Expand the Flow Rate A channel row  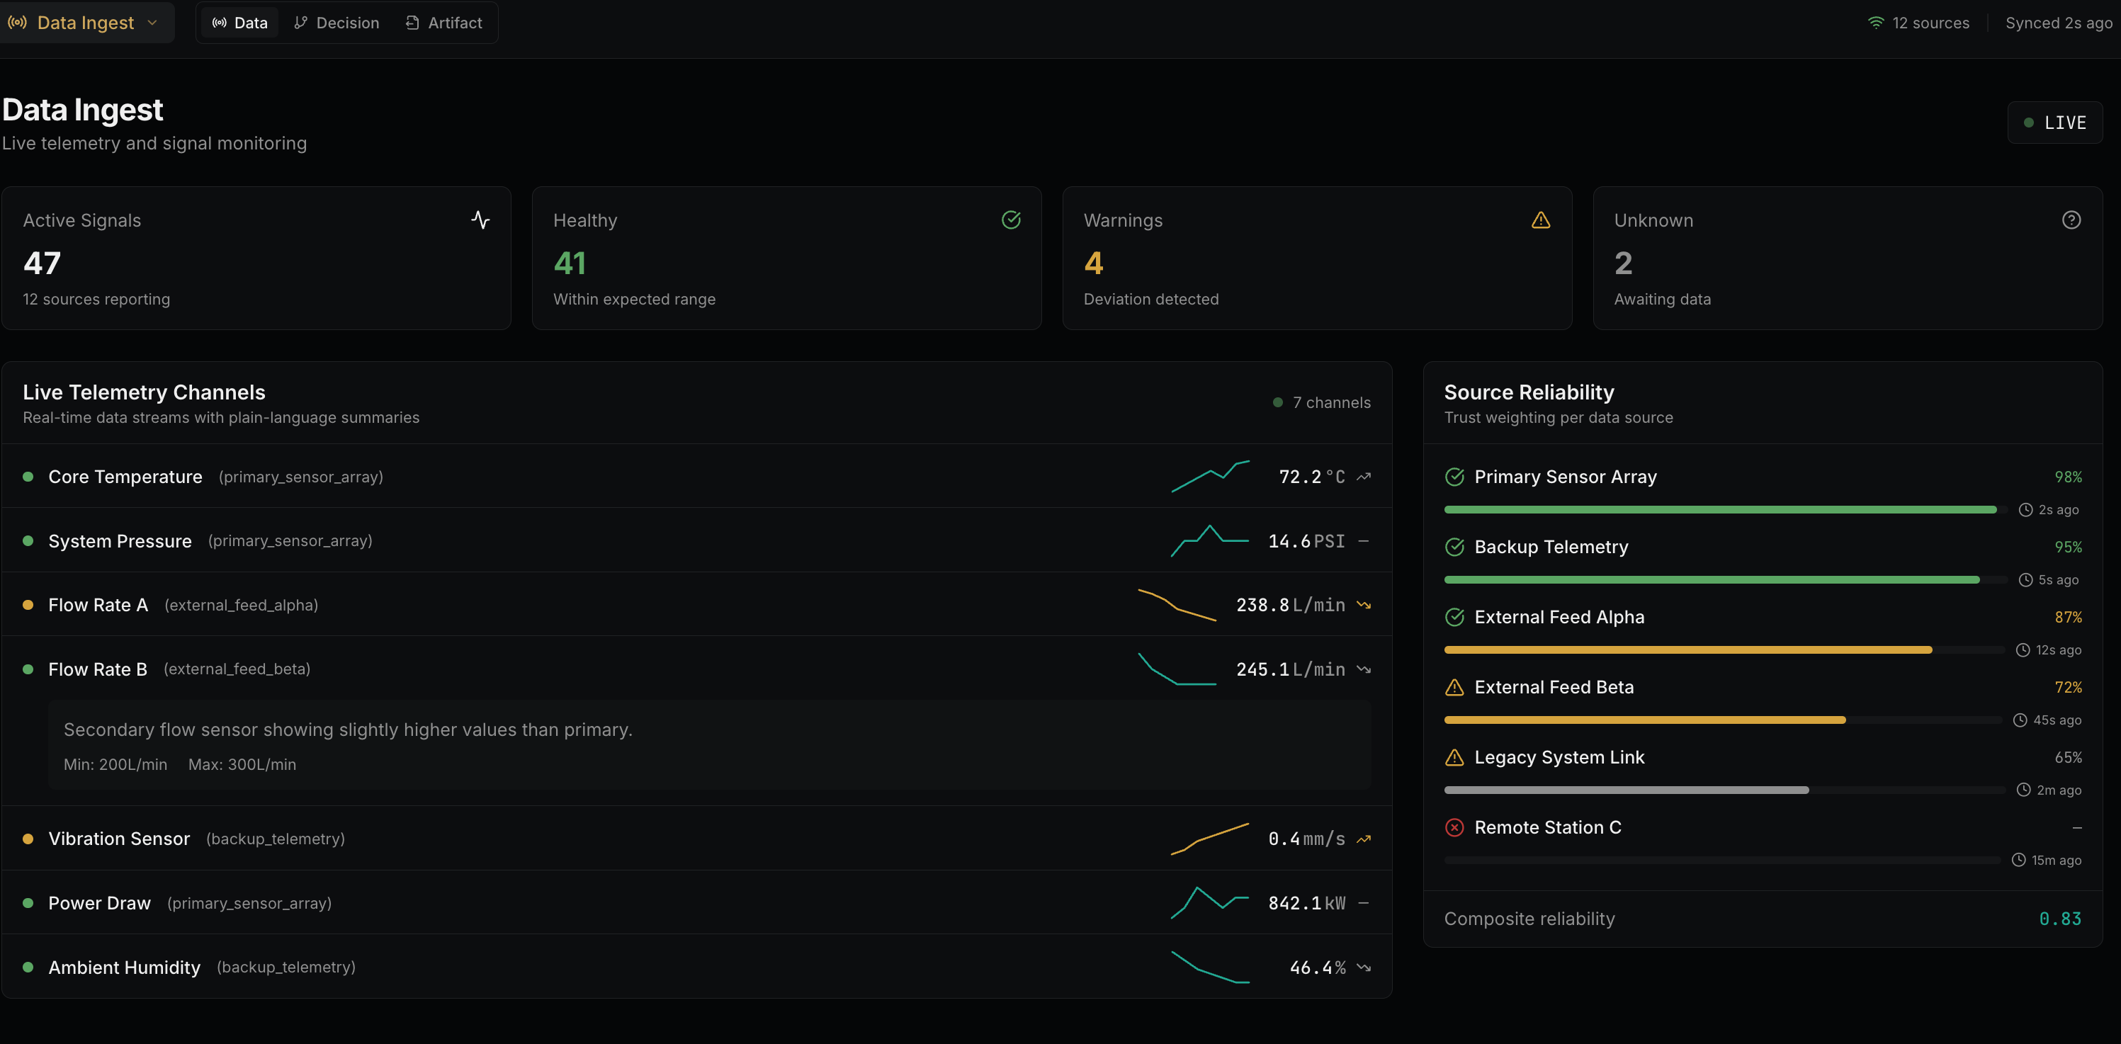[x=696, y=605]
